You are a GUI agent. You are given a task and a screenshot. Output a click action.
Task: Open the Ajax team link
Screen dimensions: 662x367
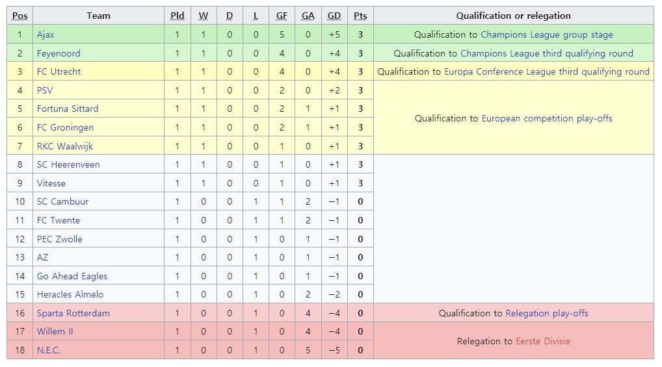tap(45, 34)
